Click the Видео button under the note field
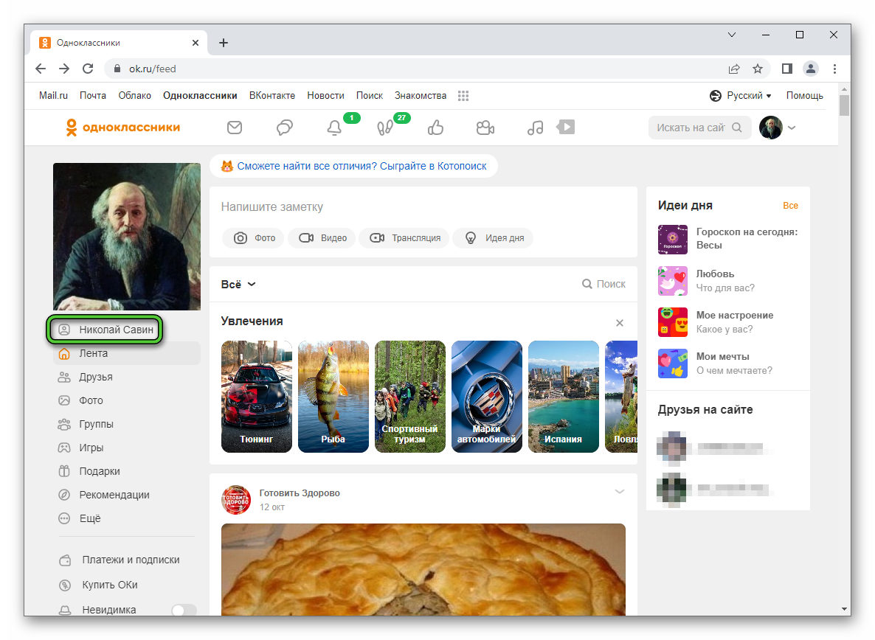 [x=322, y=238]
